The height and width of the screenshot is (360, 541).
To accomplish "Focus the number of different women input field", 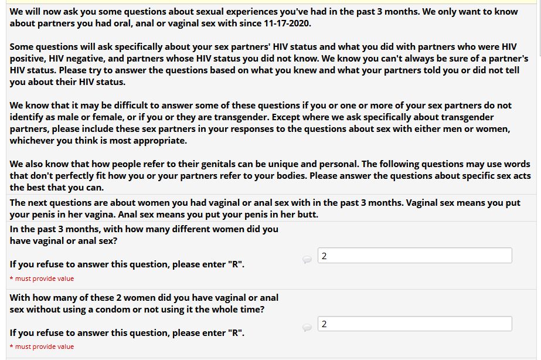I will (x=414, y=256).
